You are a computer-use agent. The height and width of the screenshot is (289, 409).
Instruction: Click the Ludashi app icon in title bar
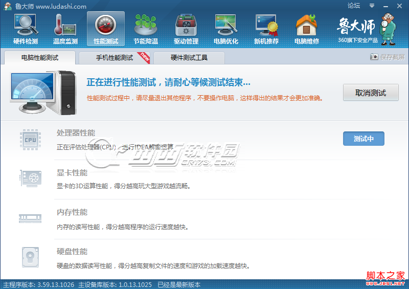click(x=8, y=6)
